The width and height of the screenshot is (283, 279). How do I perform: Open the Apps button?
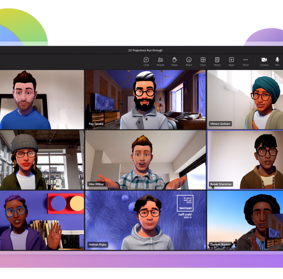coord(231,61)
